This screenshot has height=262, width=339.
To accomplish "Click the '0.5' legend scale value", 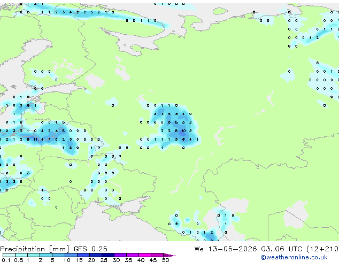I will pos(19,260).
